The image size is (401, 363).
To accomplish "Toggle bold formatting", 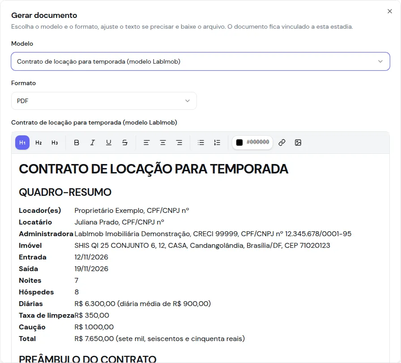I will tap(77, 143).
